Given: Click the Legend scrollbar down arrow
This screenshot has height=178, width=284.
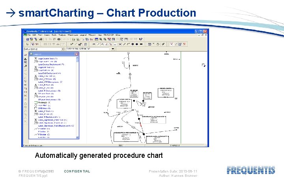Looking at the screenshot, I should click(77, 137).
